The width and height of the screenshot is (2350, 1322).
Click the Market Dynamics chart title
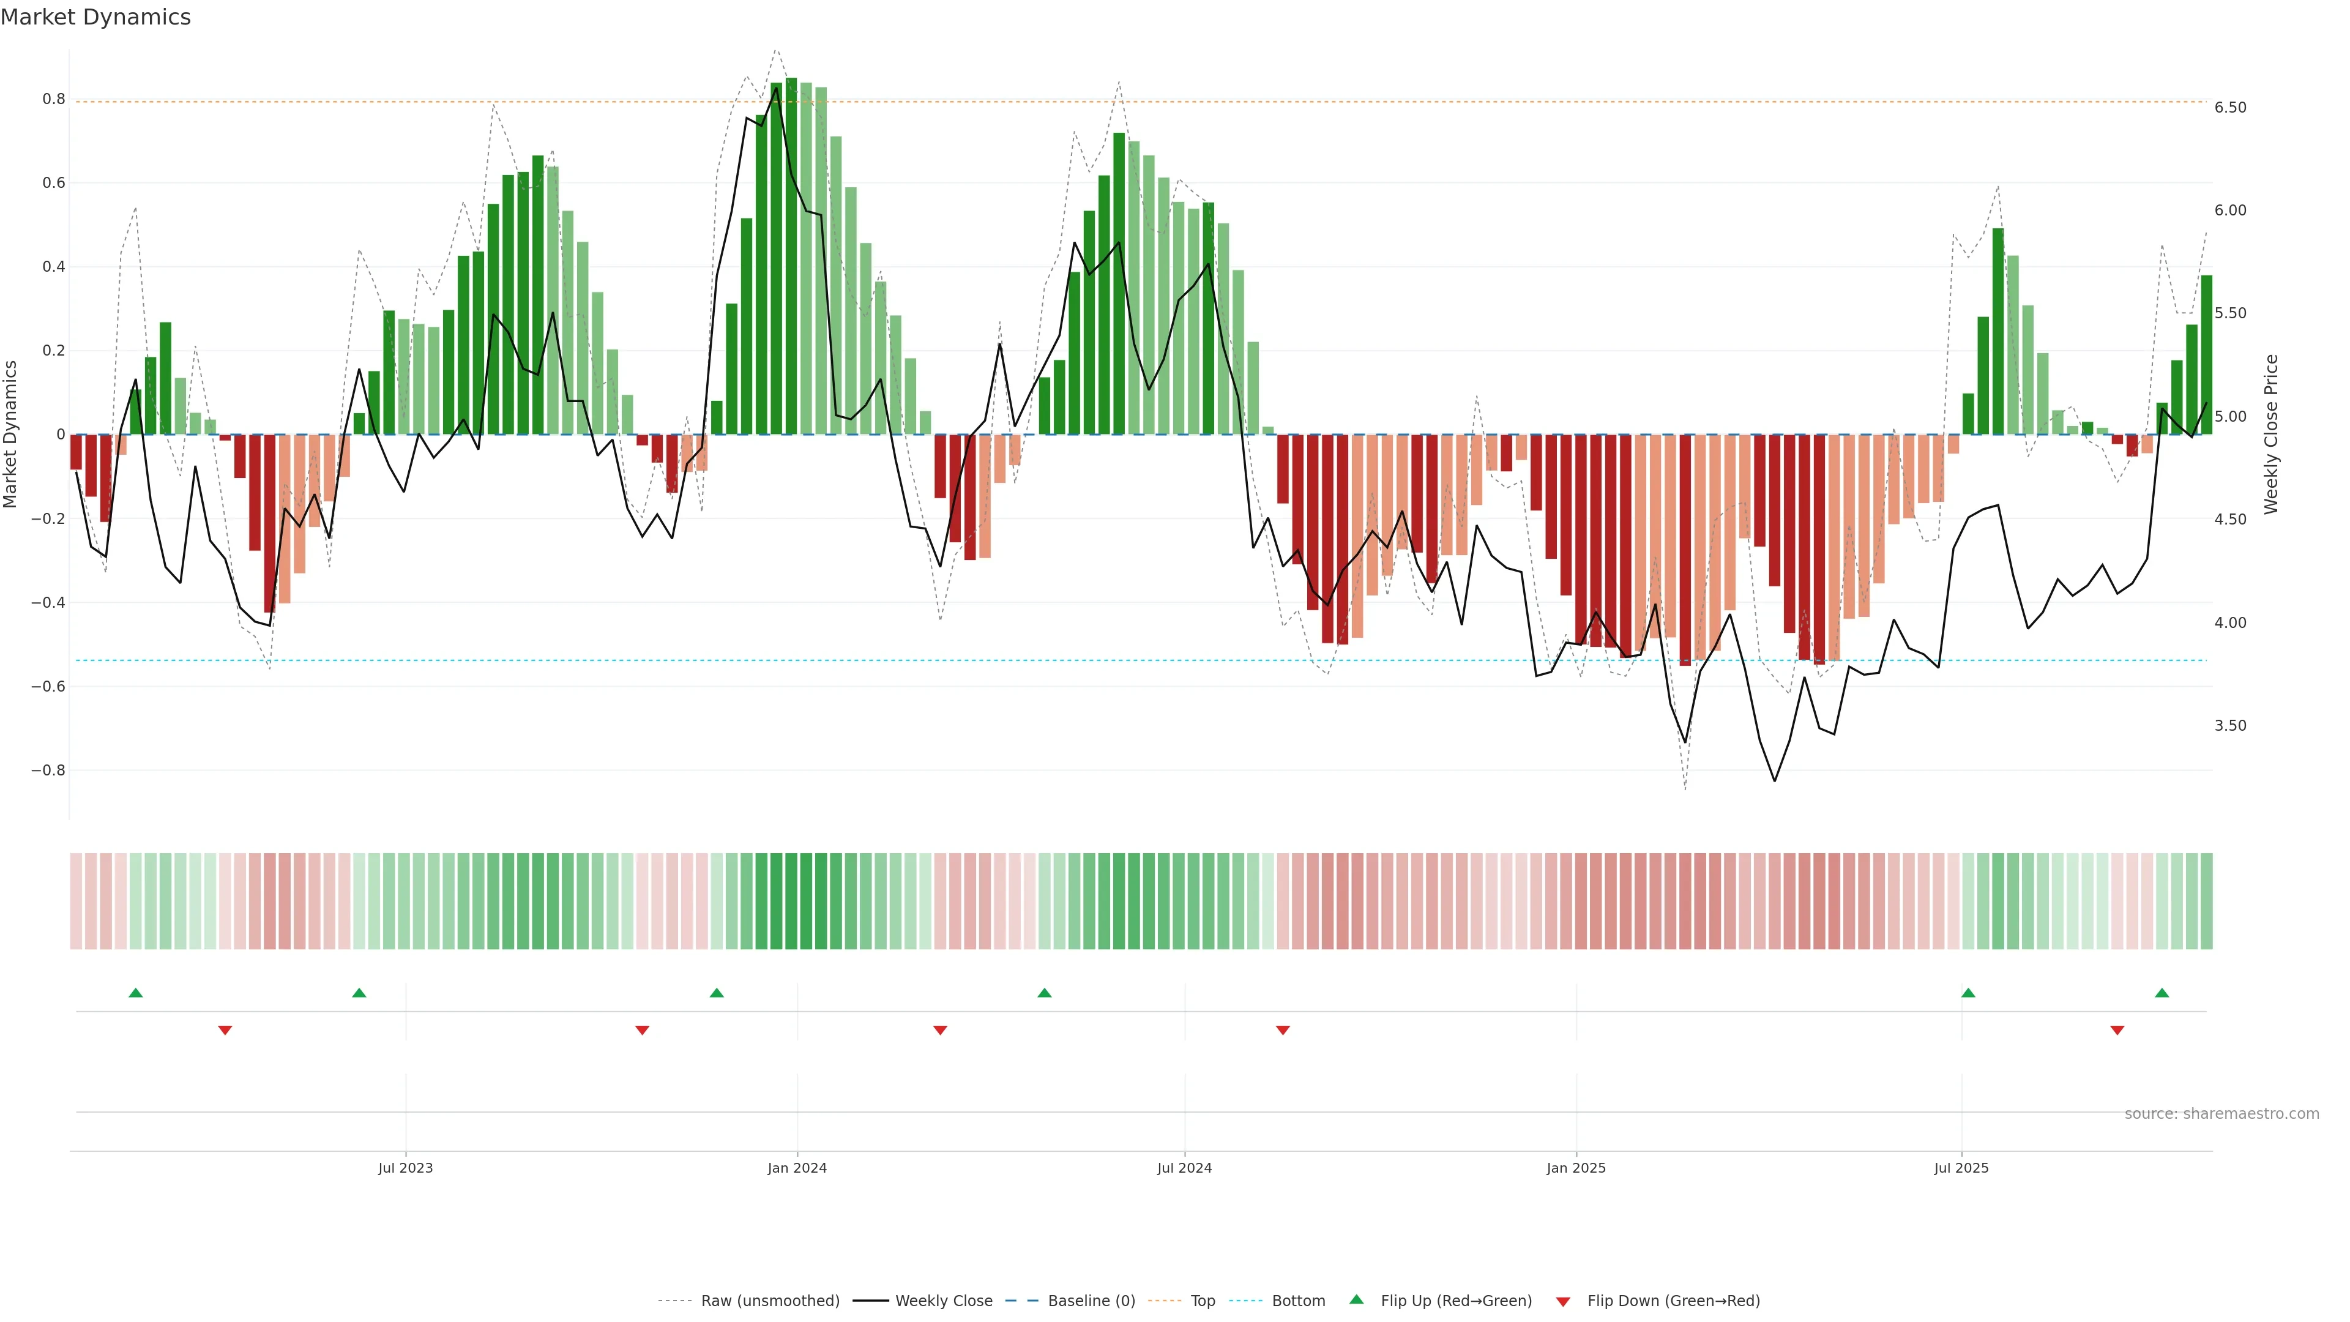coord(96,17)
